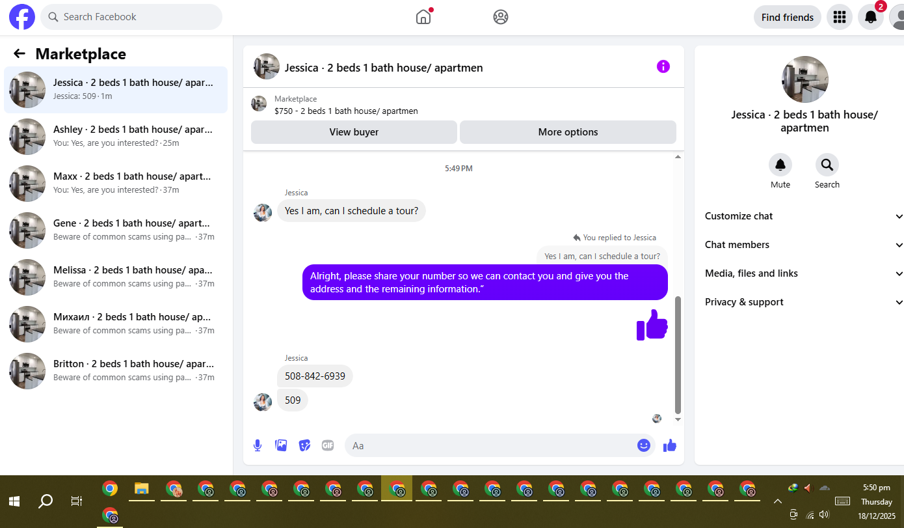Open the Facebook menu grid icon
The width and height of the screenshot is (904, 528).
click(840, 17)
